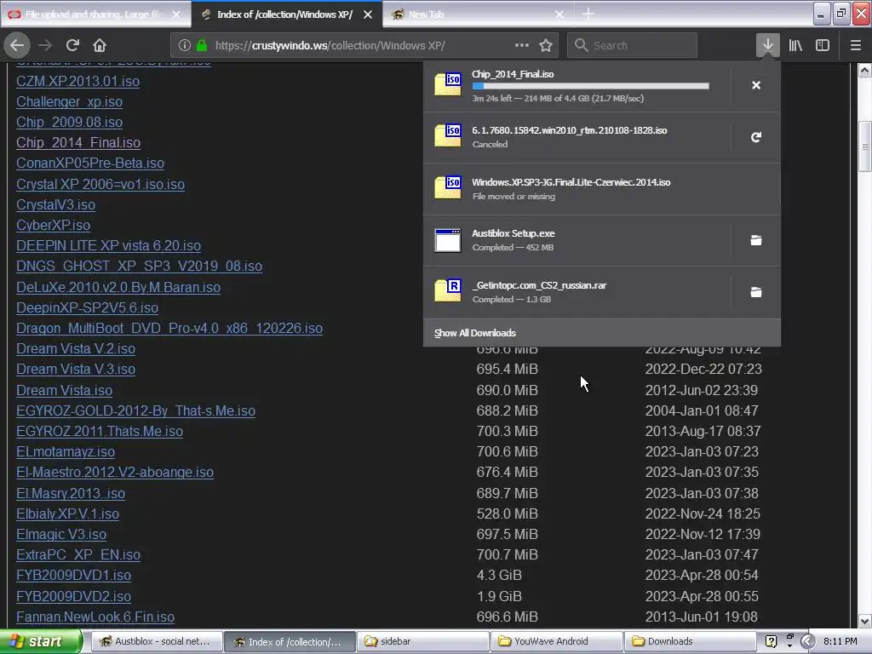This screenshot has height=654, width=872.
Task: Open the ELmotamayz.iso link
Action: click(x=66, y=452)
